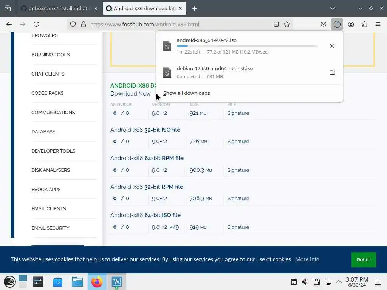This screenshot has height=290, width=387.
Task: Open the List all tabs dropdown
Action: 333,8
